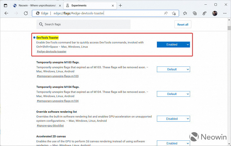Viewport: 231px width, 146px height.
Task: Follow the #ignore-gpu-blocklist link
Action: click(50, 126)
